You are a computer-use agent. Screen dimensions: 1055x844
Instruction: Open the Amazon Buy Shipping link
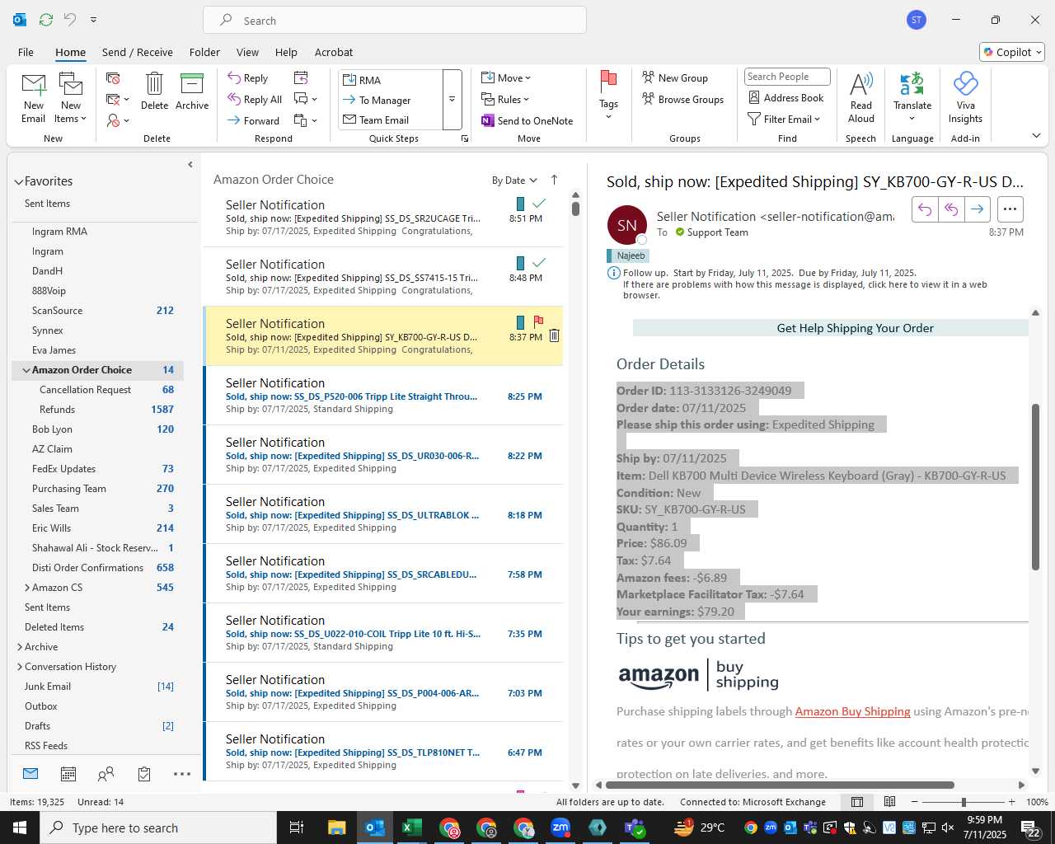click(852, 711)
